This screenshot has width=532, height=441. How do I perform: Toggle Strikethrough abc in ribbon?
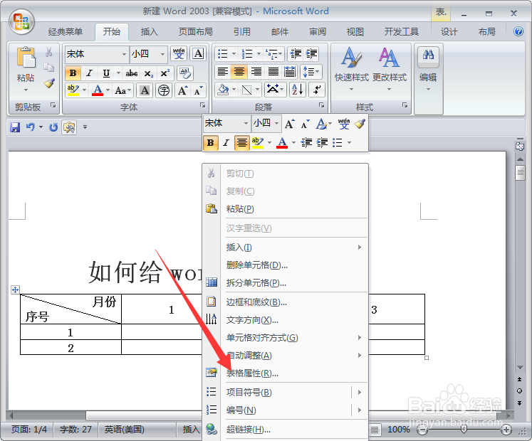132,73
